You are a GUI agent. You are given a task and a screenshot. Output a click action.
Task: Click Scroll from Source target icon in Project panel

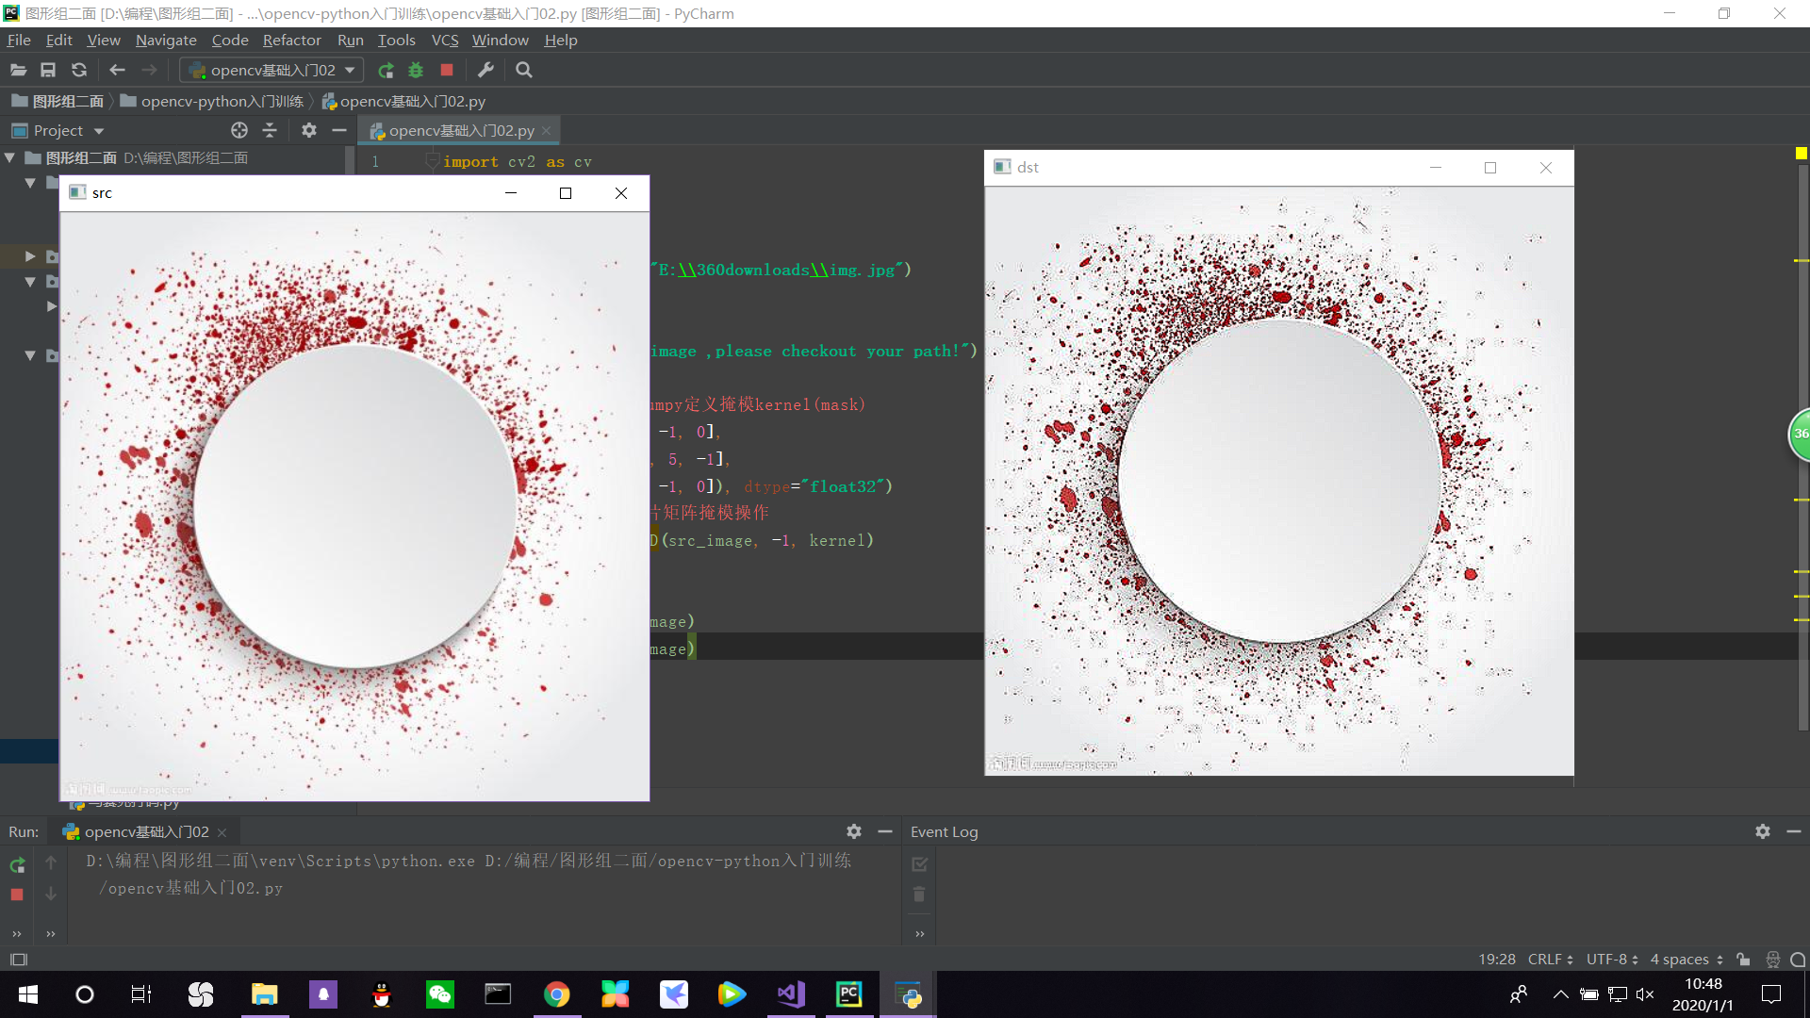[239, 130]
